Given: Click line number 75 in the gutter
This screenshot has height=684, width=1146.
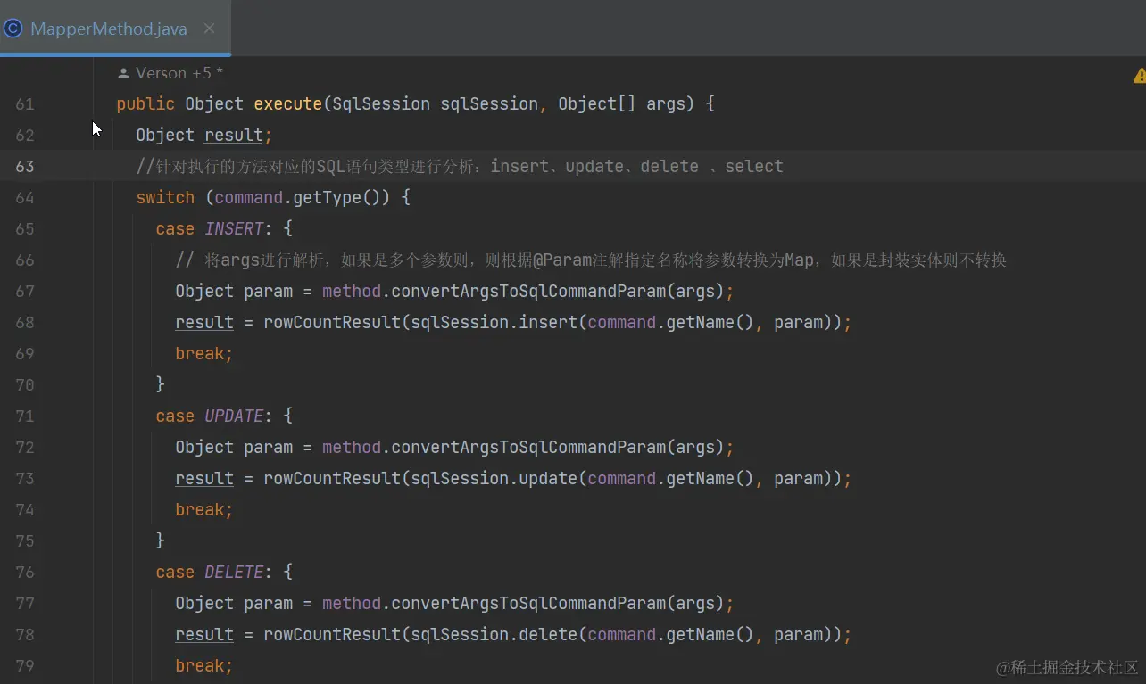Looking at the screenshot, I should tap(24, 541).
